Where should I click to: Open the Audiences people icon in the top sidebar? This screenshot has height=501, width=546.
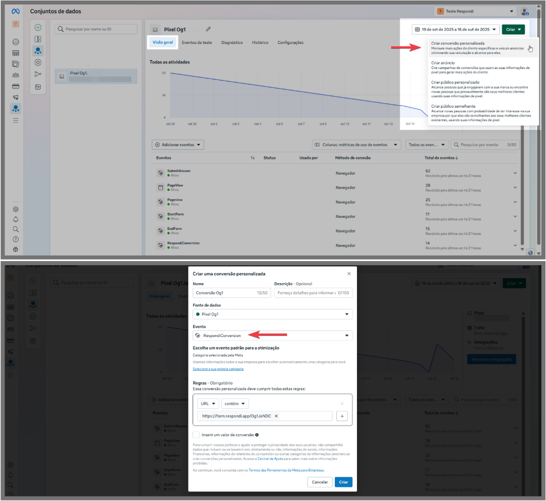tap(16, 75)
